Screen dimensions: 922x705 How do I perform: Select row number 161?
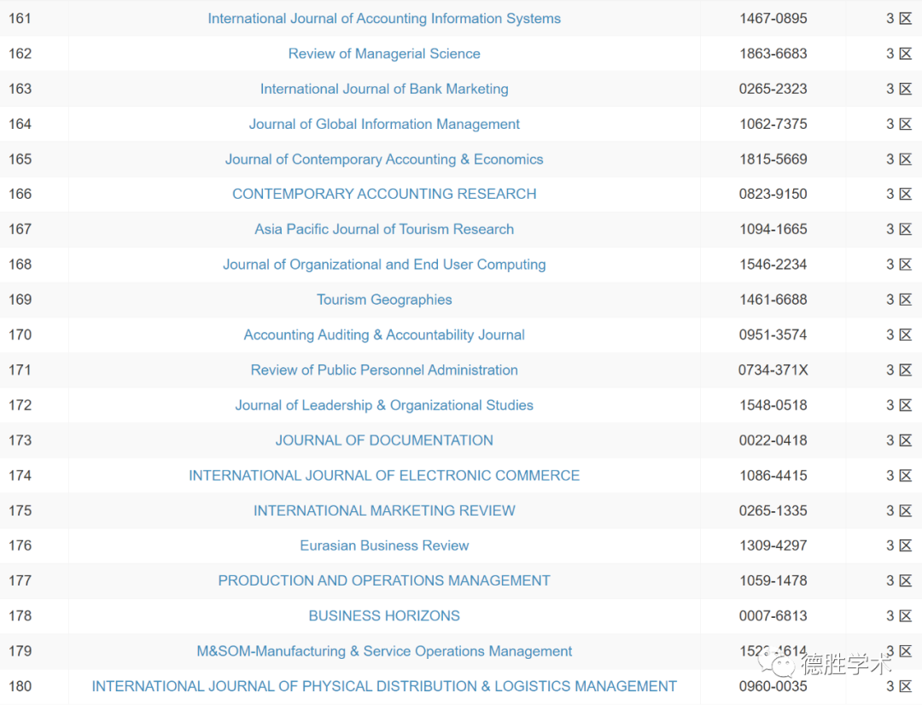click(x=20, y=18)
